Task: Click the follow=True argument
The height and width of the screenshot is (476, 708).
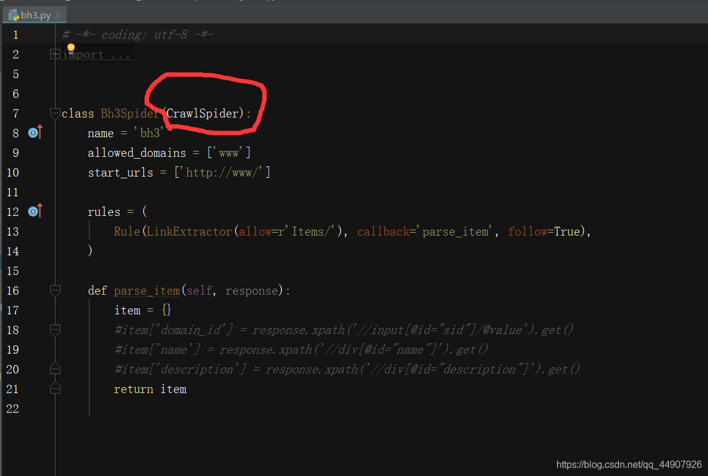Action: tap(544, 232)
